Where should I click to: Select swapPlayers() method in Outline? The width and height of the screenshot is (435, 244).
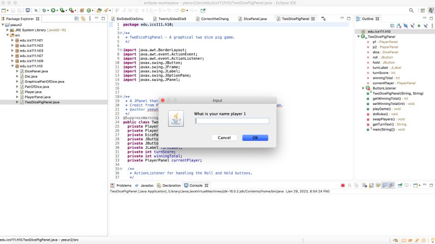tap(388, 119)
